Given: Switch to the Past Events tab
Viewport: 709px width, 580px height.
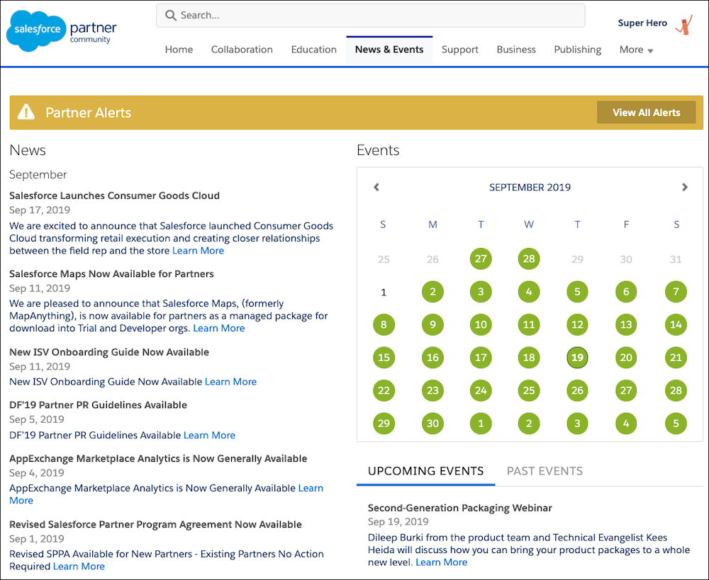Looking at the screenshot, I should (545, 471).
